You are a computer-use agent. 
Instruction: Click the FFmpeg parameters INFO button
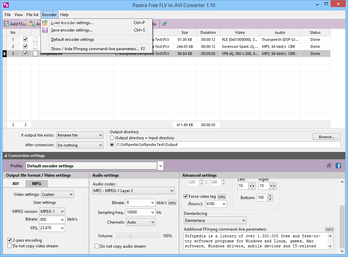click(x=329, y=229)
